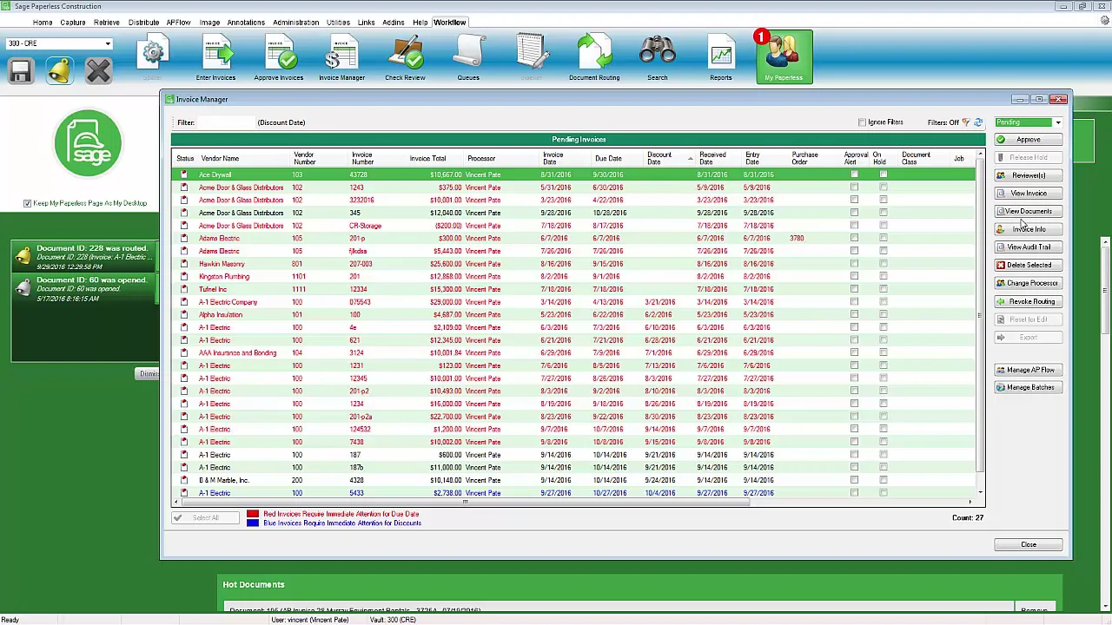The height and width of the screenshot is (625, 1112).
Task: Select the Kingston Plumbing invoice row
Action: [573, 276]
